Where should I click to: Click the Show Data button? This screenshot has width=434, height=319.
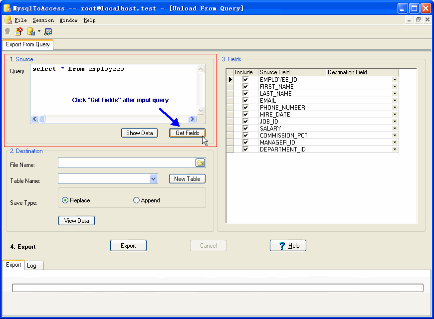[139, 133]
